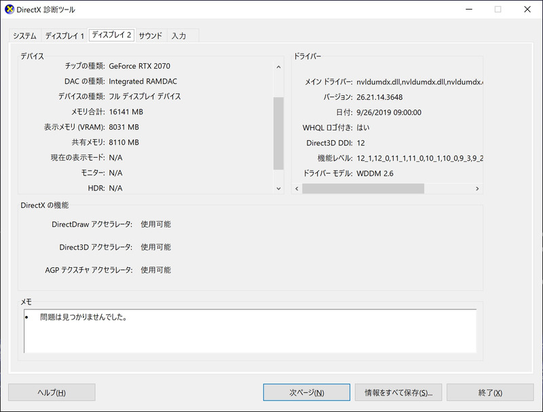
Task: Minimize the DirectX 診断ツール window
Action: (x=468, y=10)
